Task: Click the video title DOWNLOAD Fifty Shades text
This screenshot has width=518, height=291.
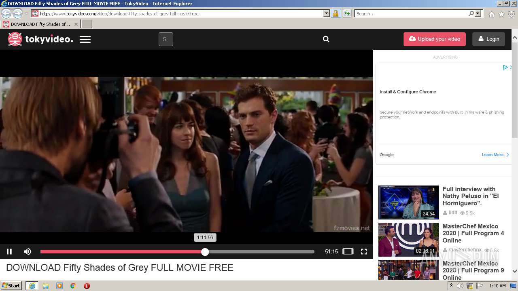Action: 120,268
